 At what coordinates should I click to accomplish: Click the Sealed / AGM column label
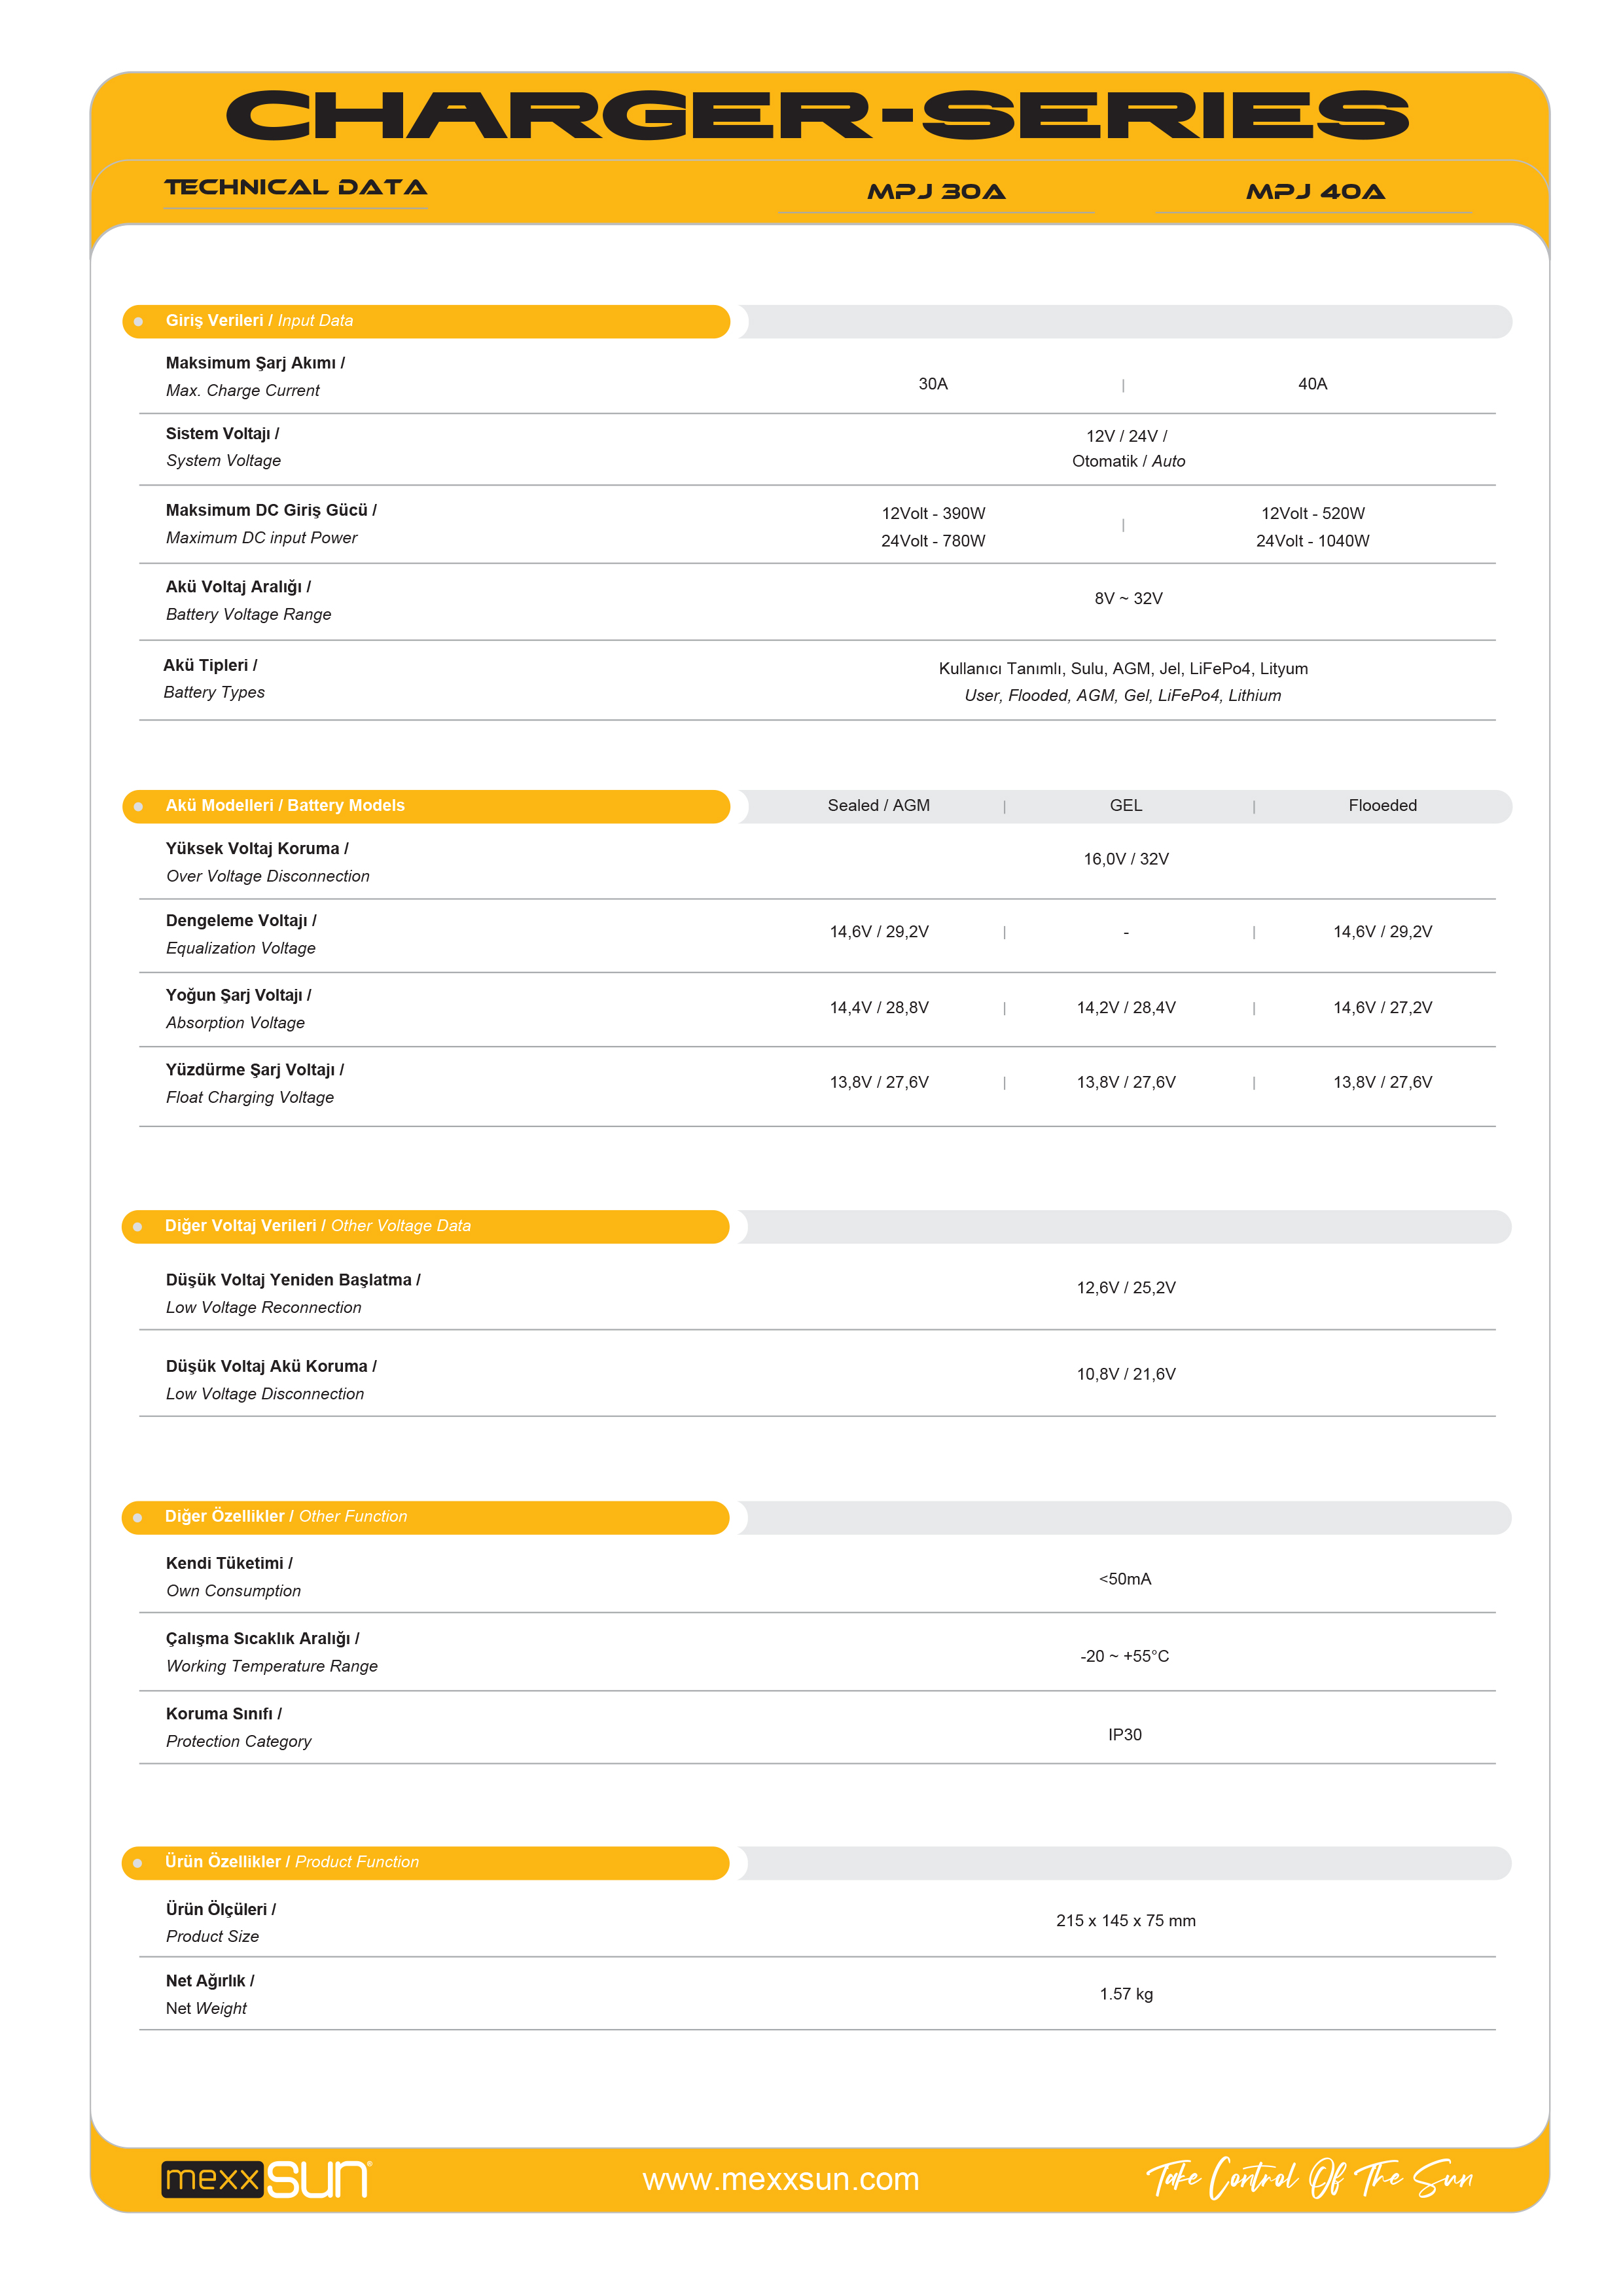[878, 806]
